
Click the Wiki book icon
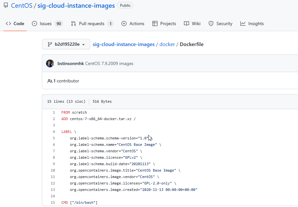pyautogui.click(x=187, y=24)
